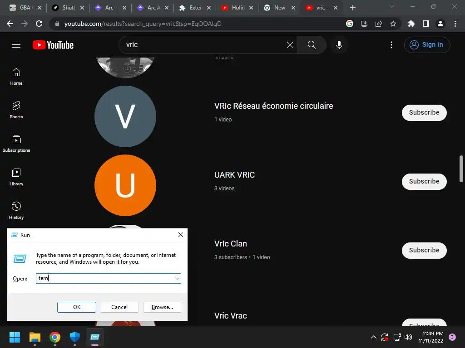Open the Vrlc Clan channel title
Screen dimensions: 465x348
click(x=230, y=244)
